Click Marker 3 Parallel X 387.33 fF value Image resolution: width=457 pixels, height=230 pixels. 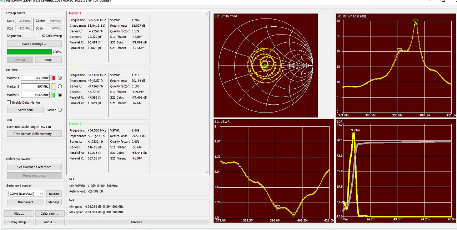[94, 158]
